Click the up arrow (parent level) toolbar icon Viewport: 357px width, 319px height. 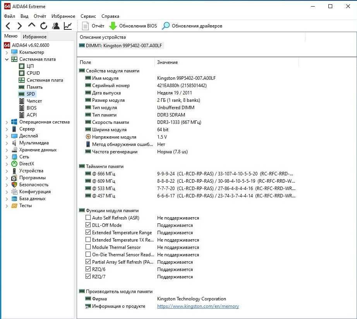[x=32, y=25]
